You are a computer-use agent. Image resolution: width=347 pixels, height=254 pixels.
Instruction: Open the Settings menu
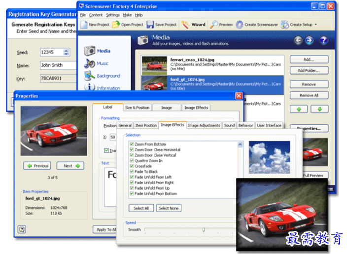[x=113, y=15]
